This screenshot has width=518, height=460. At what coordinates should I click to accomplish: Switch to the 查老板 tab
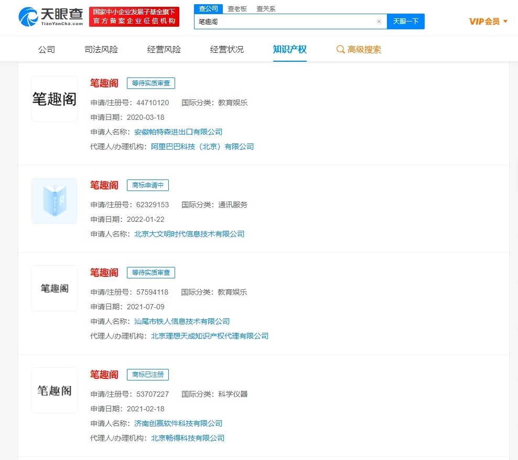238,8
